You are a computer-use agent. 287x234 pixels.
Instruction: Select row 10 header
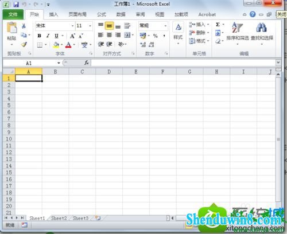click(x=9, y=139)
